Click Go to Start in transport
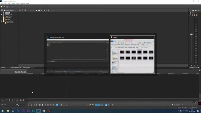The height and width of the screenshot is (113, 201). click(45, 105)
